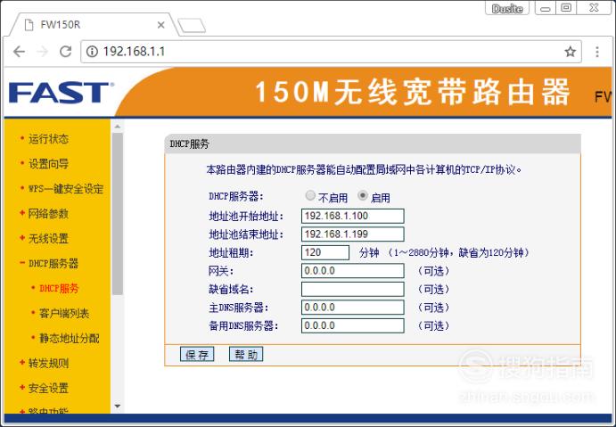Click the 可选 text beside 主DNS服务器
The width and height of the screenshot is (616, 427).
434,308
